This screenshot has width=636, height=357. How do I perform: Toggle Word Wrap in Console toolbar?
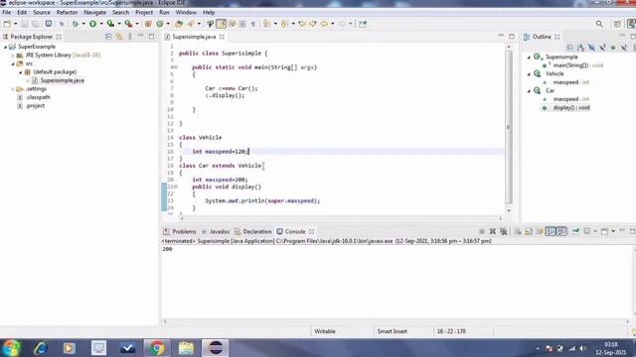click(x=540, y=231)
